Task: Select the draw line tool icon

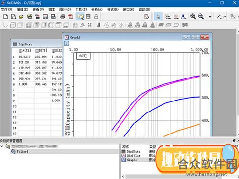Action: point(219,16)
